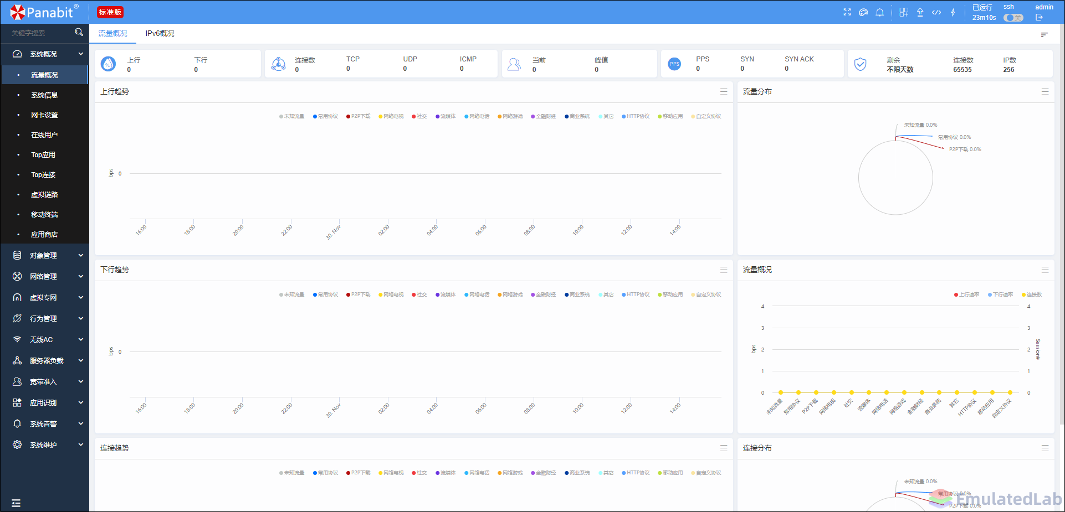Toggle 流媒体 legend in 下行趋势 chart
The image size is (1065, 512).
pos(446,294)
